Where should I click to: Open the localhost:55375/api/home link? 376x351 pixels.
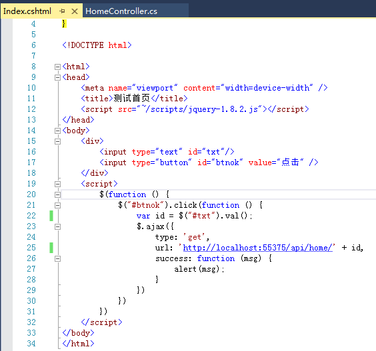[258, 248]
